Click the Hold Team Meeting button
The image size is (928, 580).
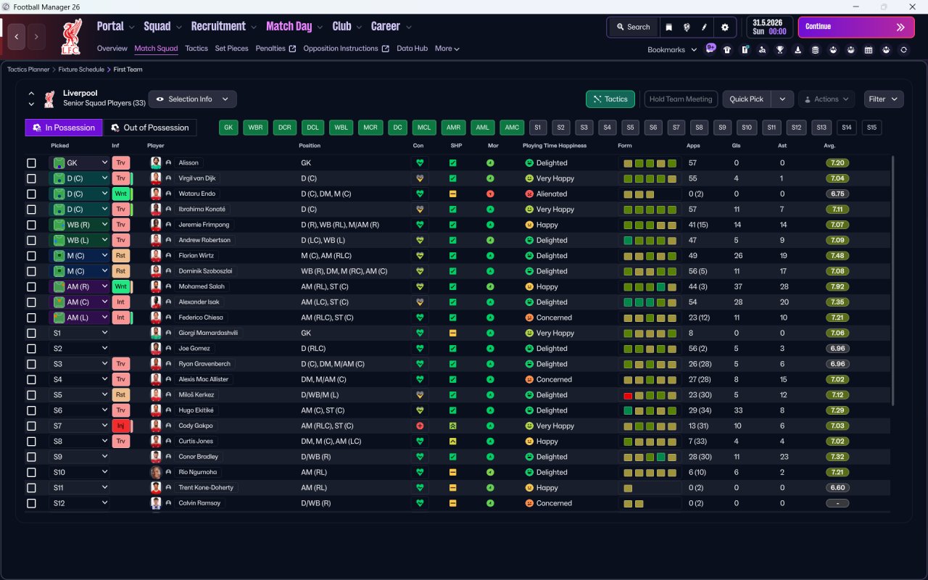(681, 99)
